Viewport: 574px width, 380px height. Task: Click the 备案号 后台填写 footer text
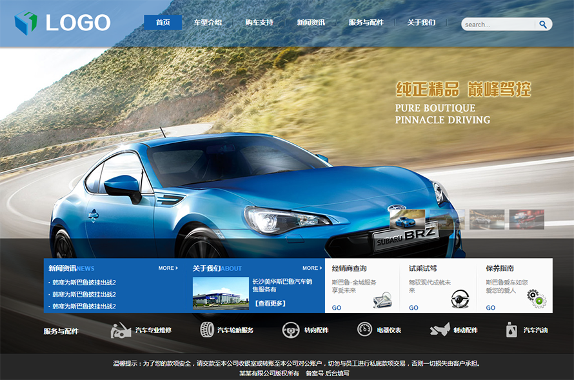click(x=328, y=374)
